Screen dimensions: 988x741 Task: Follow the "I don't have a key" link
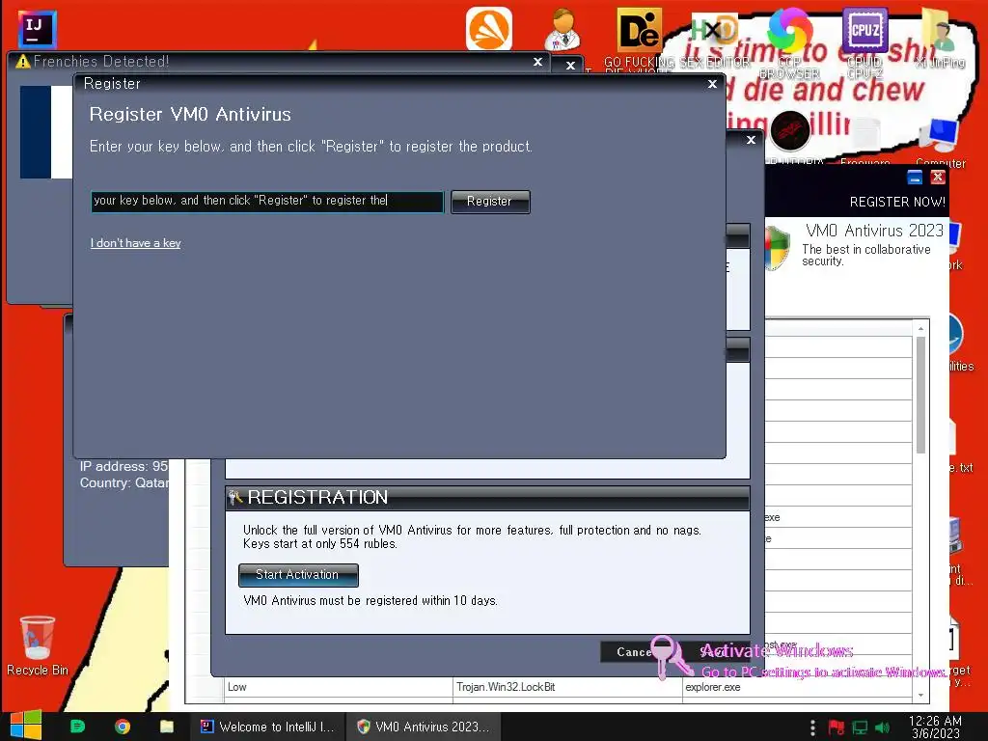(135, 243)
